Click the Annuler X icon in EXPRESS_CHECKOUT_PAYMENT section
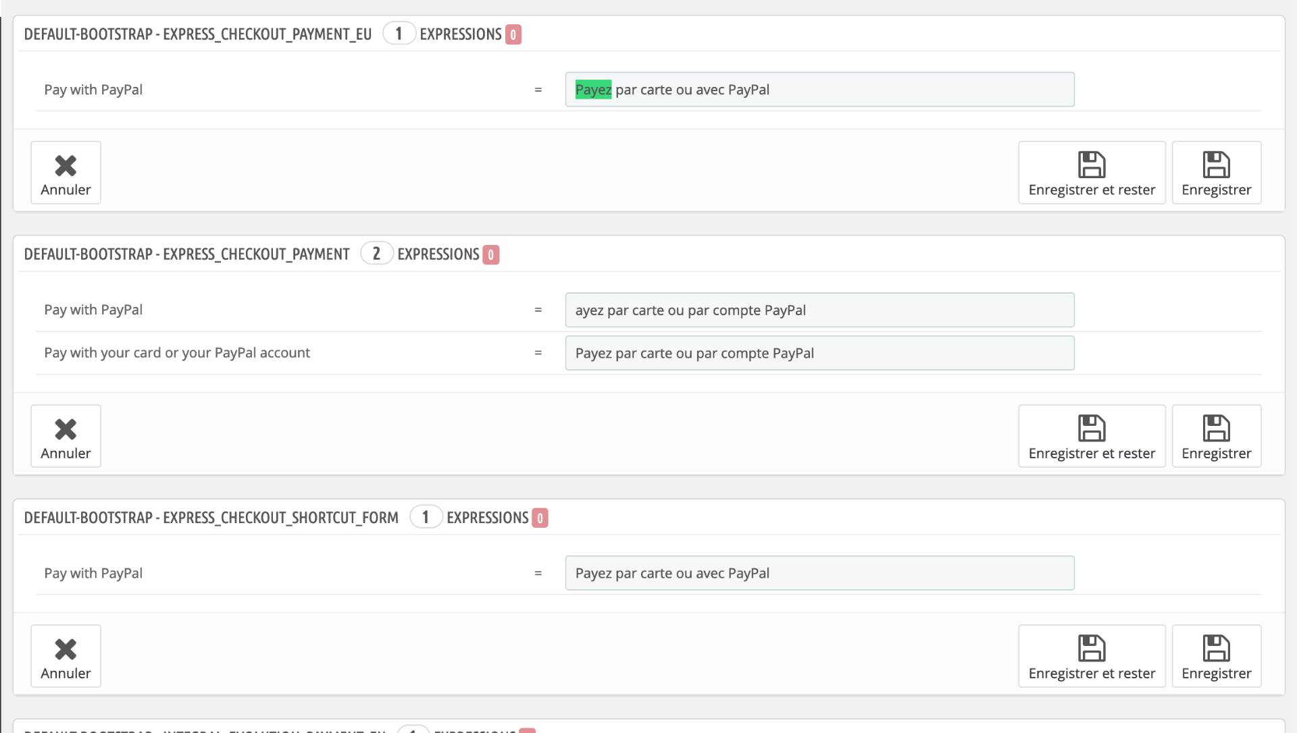Viewport: 1297px width, 733px height. pyautogui.click(x=66, y=429)
